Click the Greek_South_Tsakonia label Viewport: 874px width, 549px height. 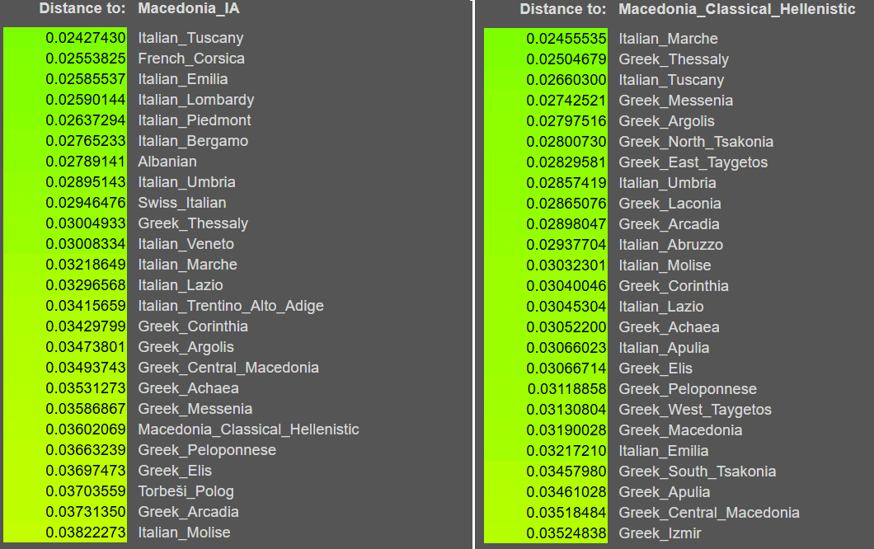coord(698,472)
